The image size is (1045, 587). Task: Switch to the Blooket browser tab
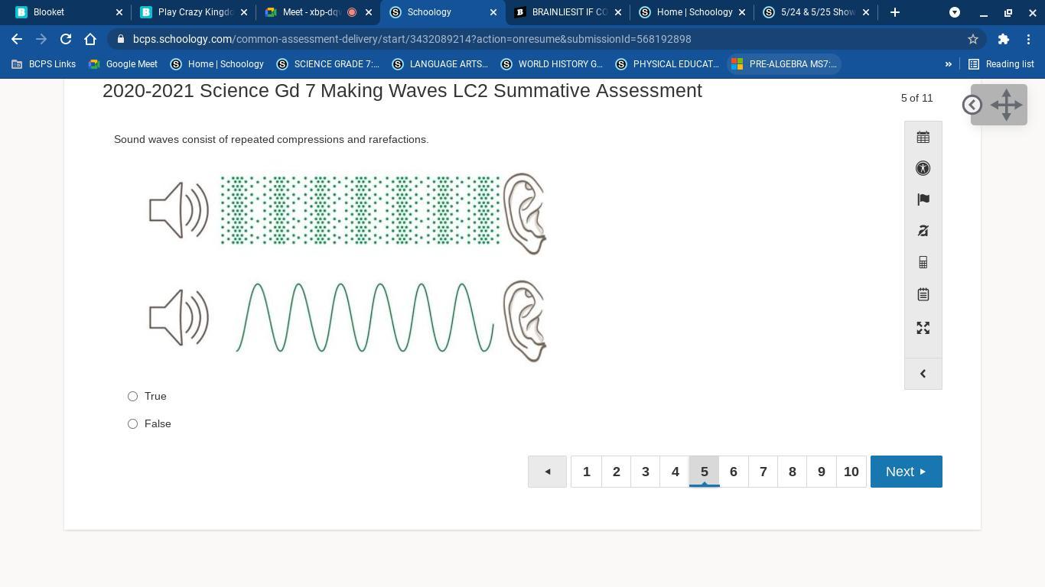coord(65,12)
